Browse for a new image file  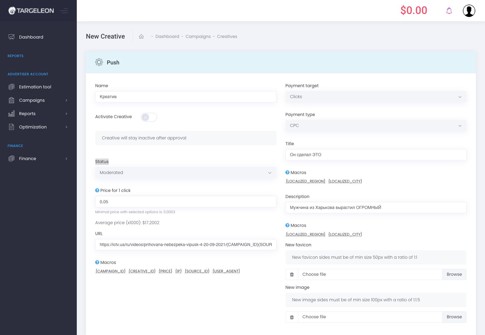(454, 317)
